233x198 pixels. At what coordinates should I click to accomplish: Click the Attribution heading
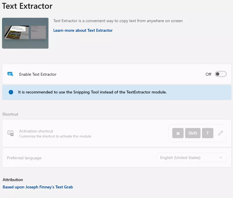(13, 180)
